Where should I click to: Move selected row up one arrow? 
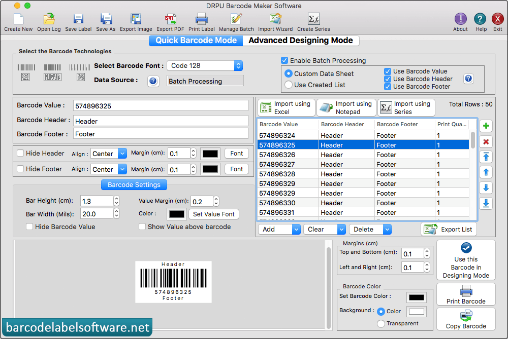[486, 172]
